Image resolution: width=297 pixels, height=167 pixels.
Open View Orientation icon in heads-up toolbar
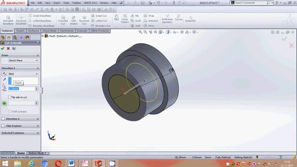(x=161, y=32)
